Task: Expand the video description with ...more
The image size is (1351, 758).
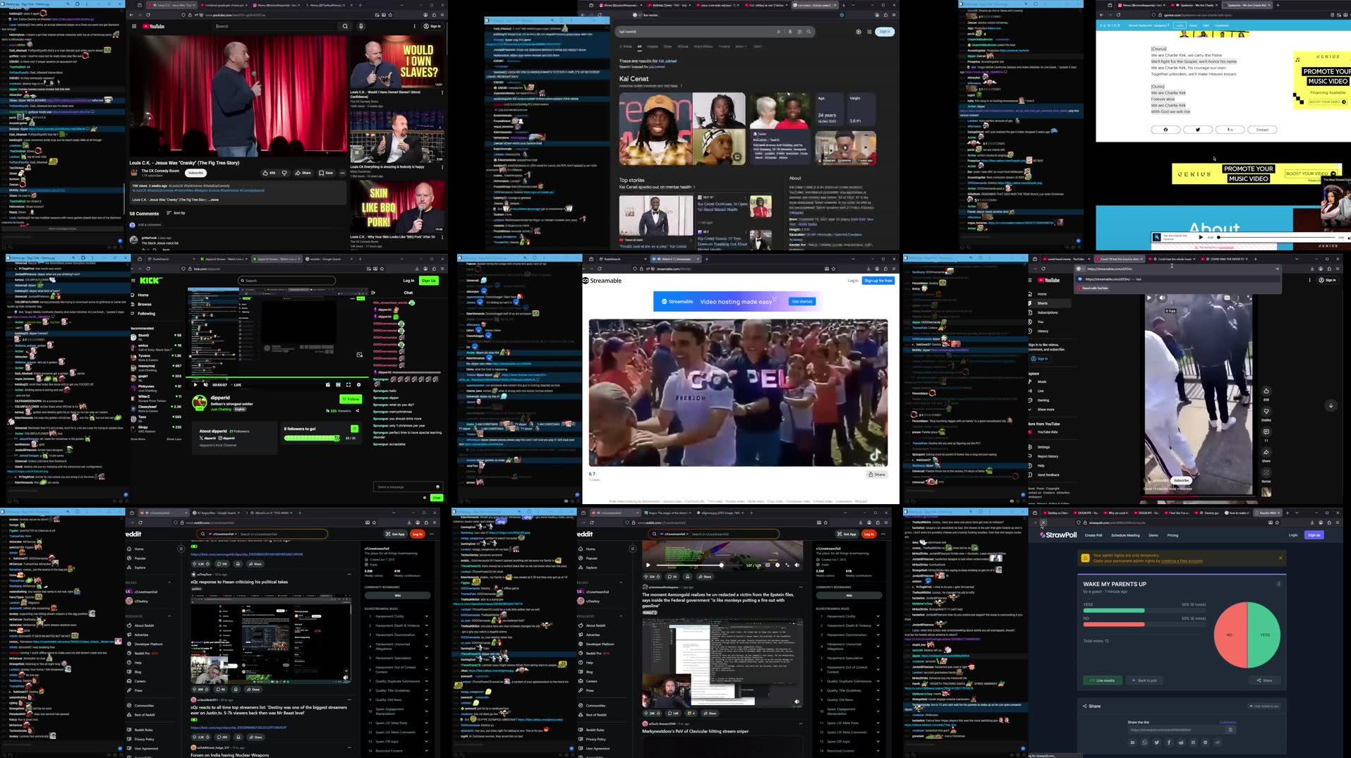Action: 214,200
